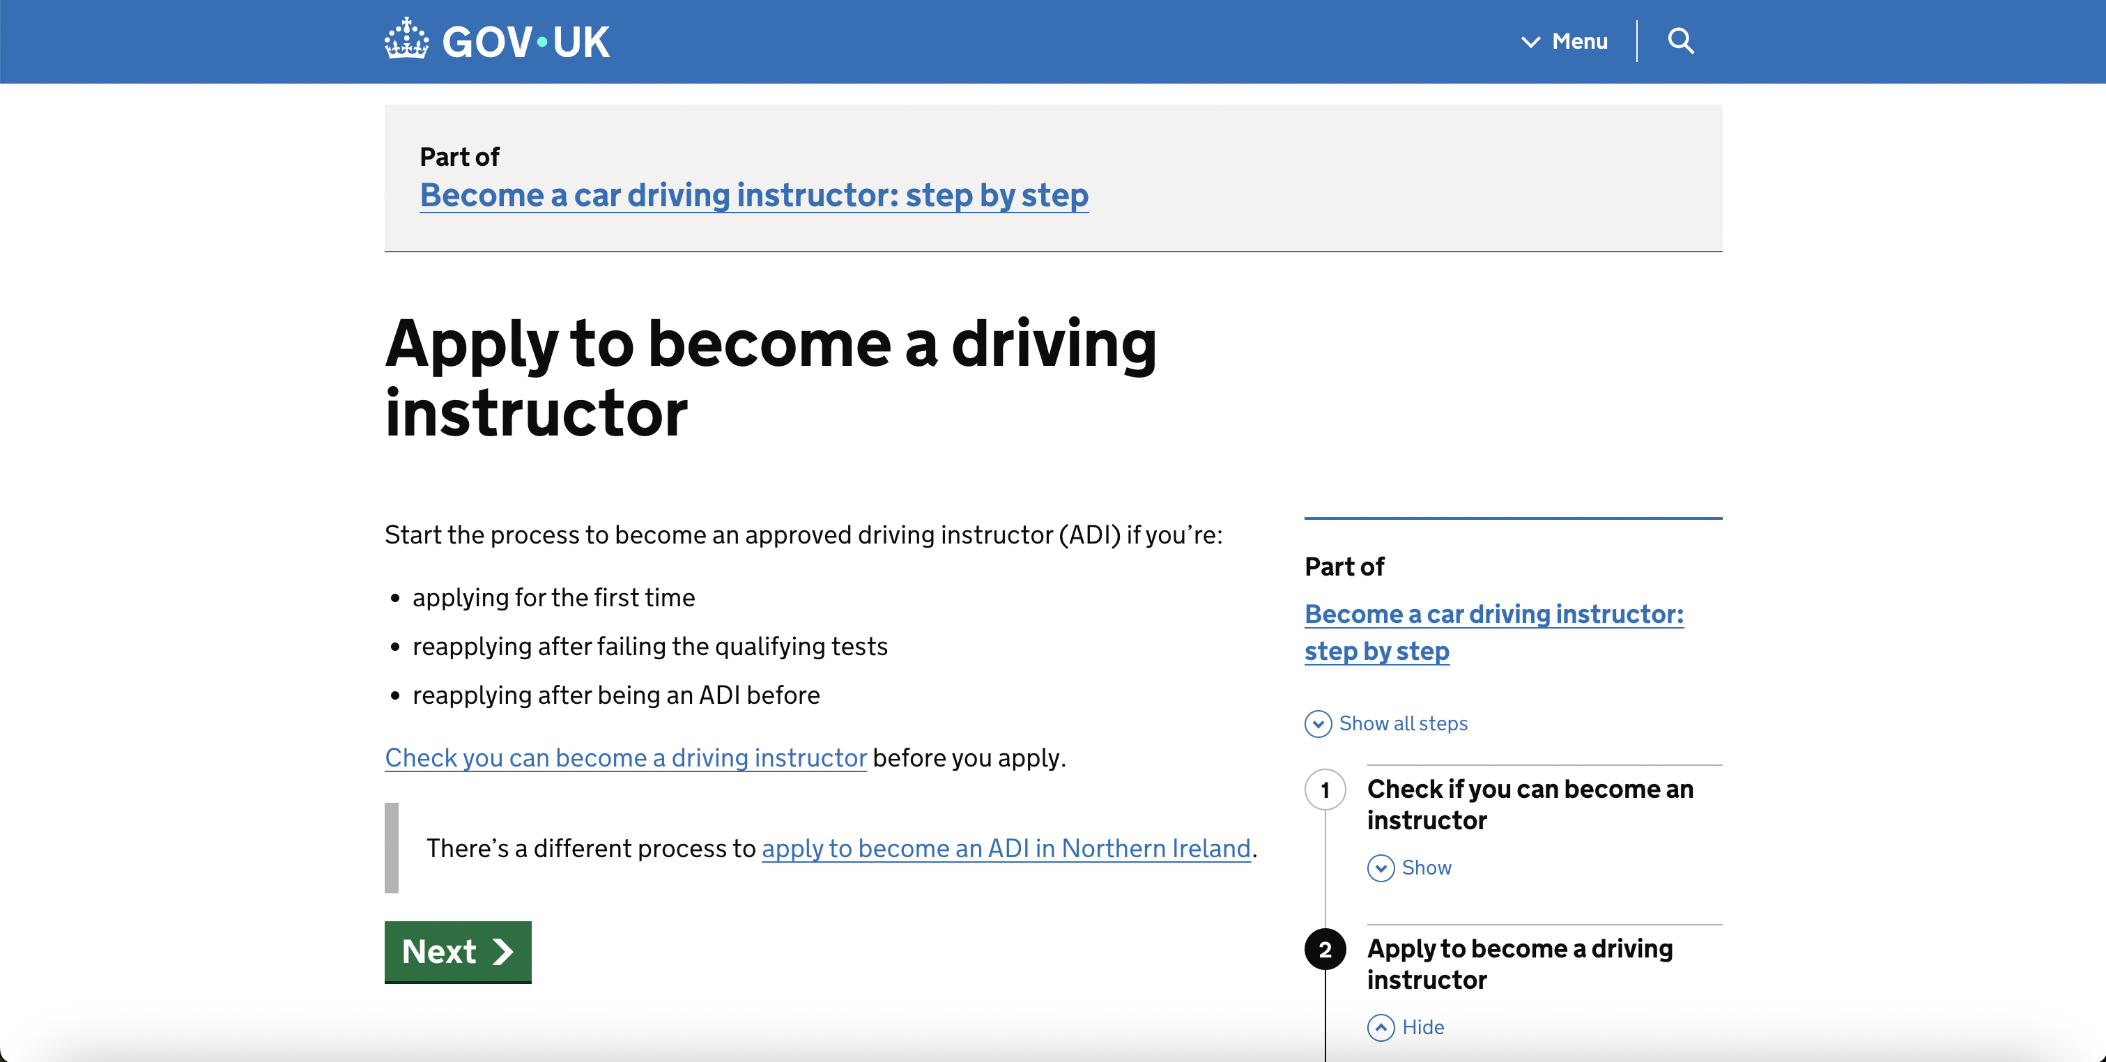Screen dimensions: 2106x1062
Task: Expand Check if you can become an instructor
Action: click(1530, 804)
